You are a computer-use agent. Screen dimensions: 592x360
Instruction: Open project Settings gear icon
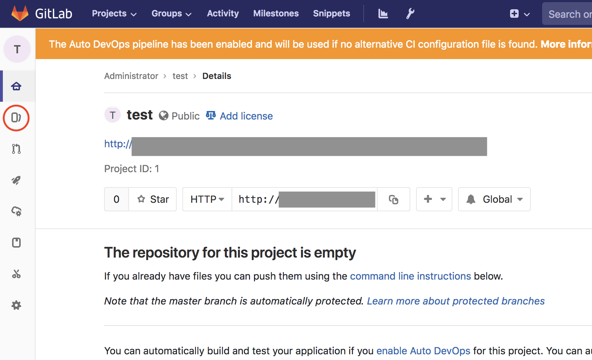[16, 305]
